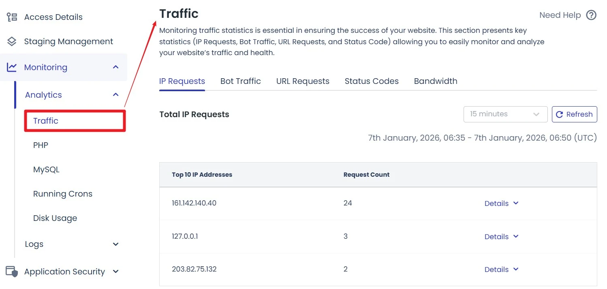This screenshot has width=607, height=289.
Task: Expand the Application Security chevron
Action: 116,272
